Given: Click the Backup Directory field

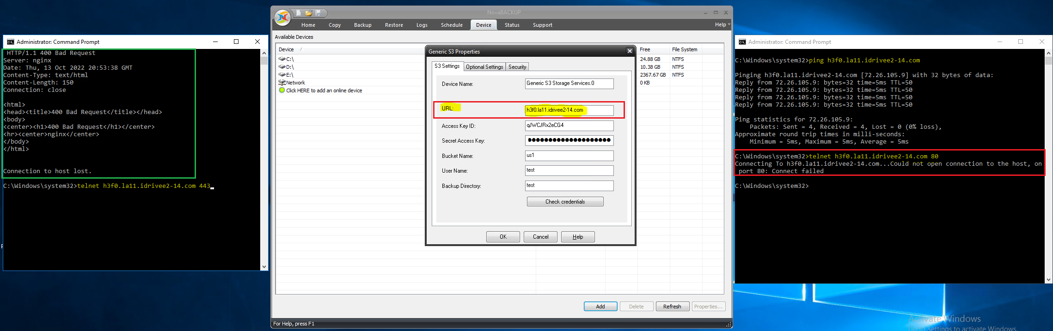Looking at the screenshot, I should tap(569, 186).
